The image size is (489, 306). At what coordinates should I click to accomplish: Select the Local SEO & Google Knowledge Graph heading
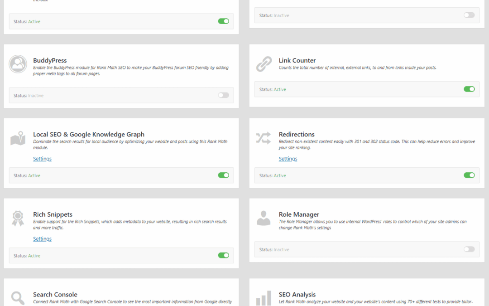point(89,134)
